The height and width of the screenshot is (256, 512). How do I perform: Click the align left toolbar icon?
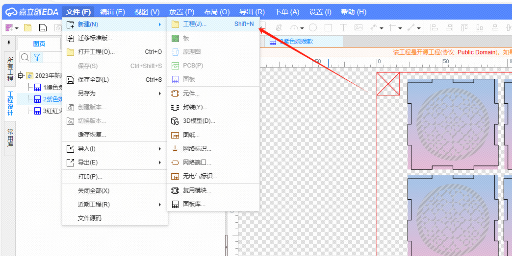[434, 28]
